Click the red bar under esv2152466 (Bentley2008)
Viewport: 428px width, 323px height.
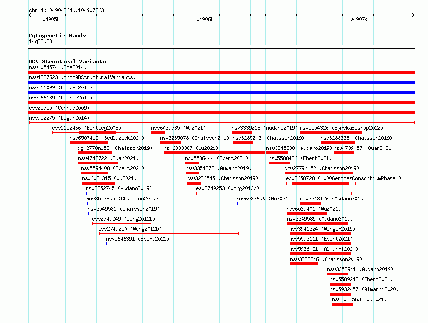pyautogui.click(x=98, y=133)
